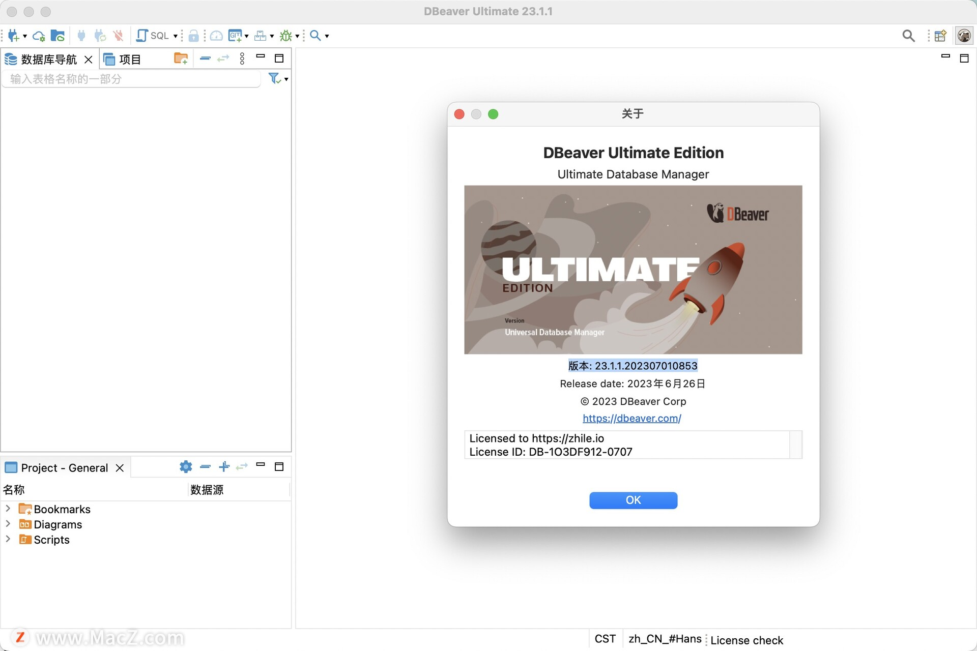Click the table name filter input field
977x651 pixels.
click(x=131, y=79)
